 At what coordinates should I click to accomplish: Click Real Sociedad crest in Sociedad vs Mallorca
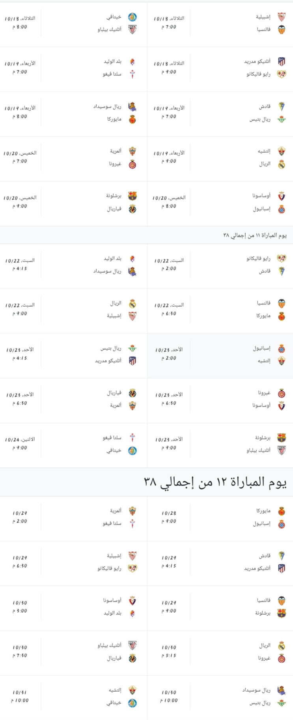click(x=133, y=106)
